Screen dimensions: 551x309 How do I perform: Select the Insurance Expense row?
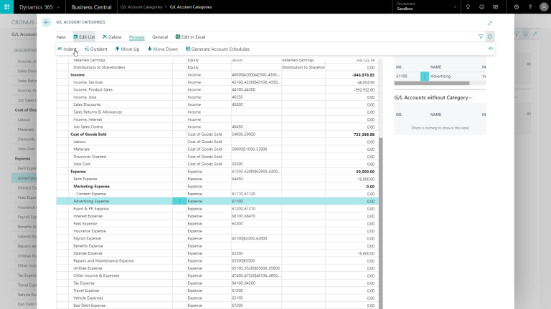coord(217,231)
